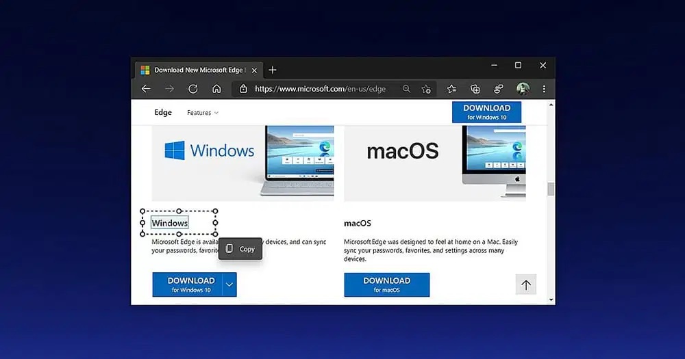Maximize the Edge browser window
The width and height of the screenshot is (685, 359).
click(x=518, y=66)
